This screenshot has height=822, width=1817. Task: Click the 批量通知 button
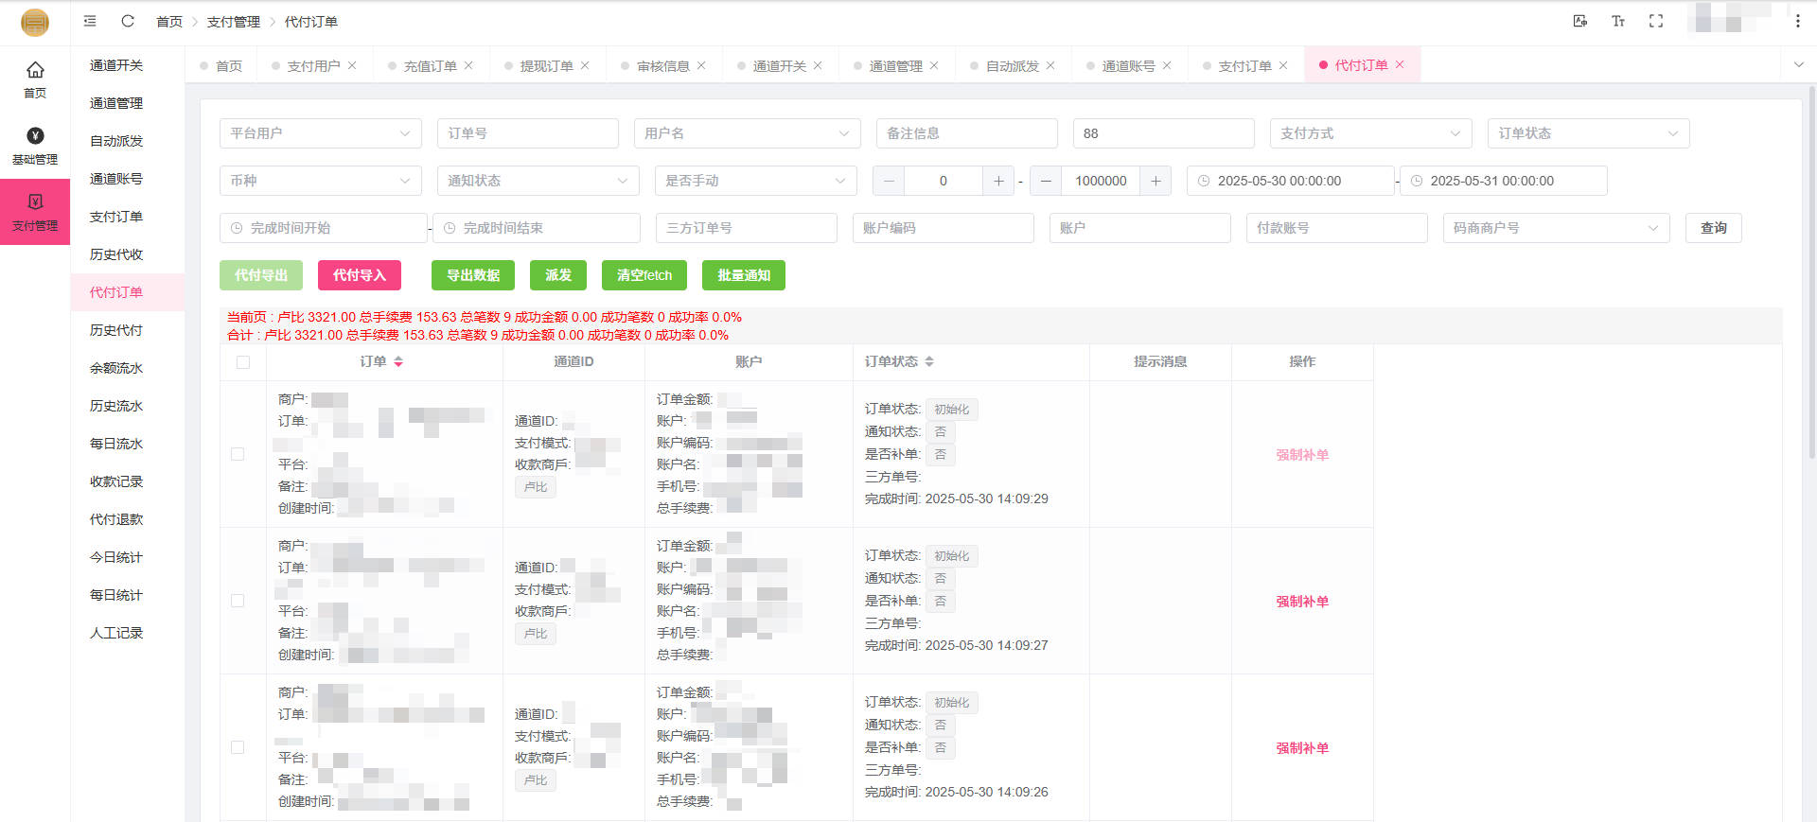[x=743, y=275]
